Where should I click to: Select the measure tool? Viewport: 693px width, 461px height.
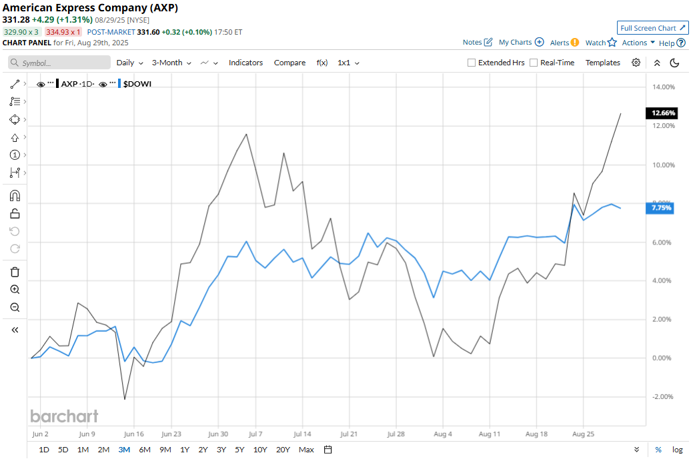point(15,173)
